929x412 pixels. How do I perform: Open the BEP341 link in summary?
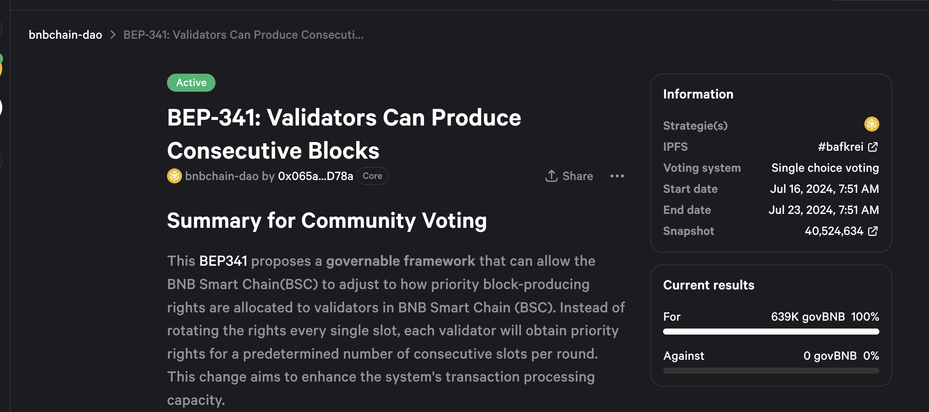(223, 261)
